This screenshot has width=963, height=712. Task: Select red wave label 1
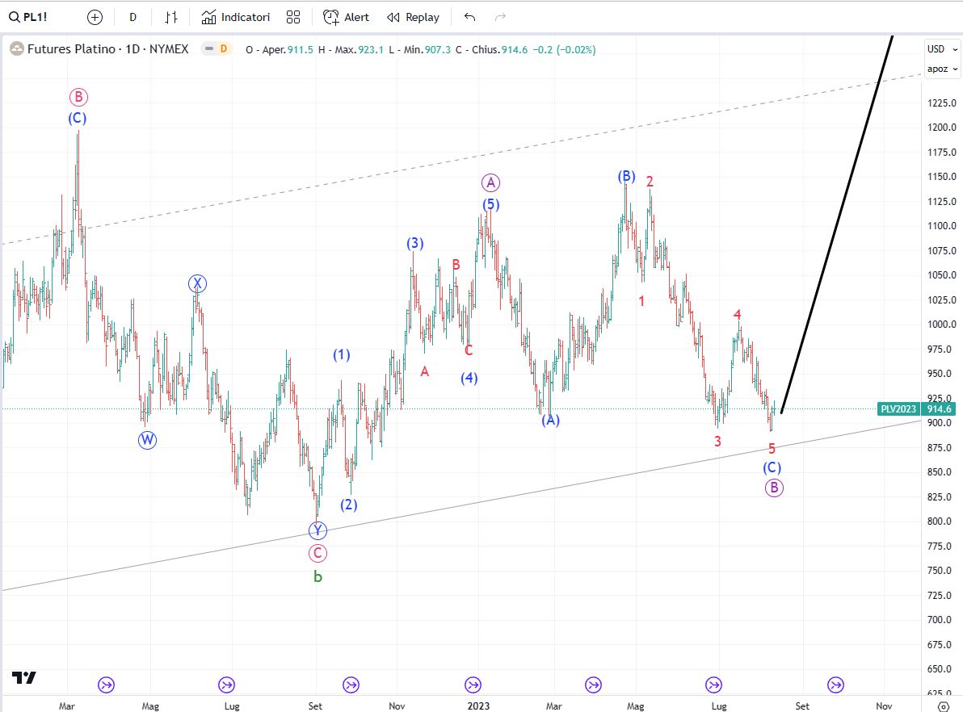pos(641,301)
